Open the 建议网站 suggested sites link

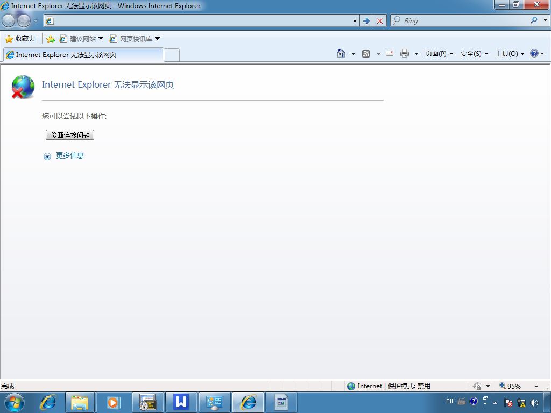pyautogui.click(x=81, y=39)
